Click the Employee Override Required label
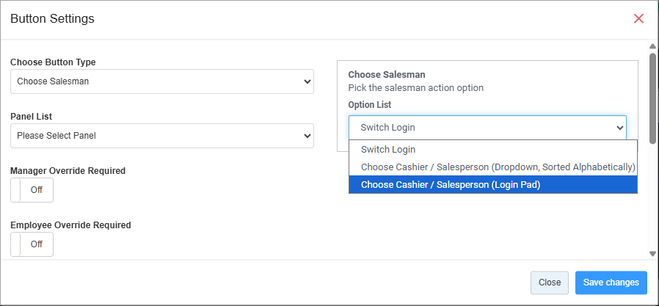This screenshot has height=306, width=659. pyautogui.click(x=70, y=225)
